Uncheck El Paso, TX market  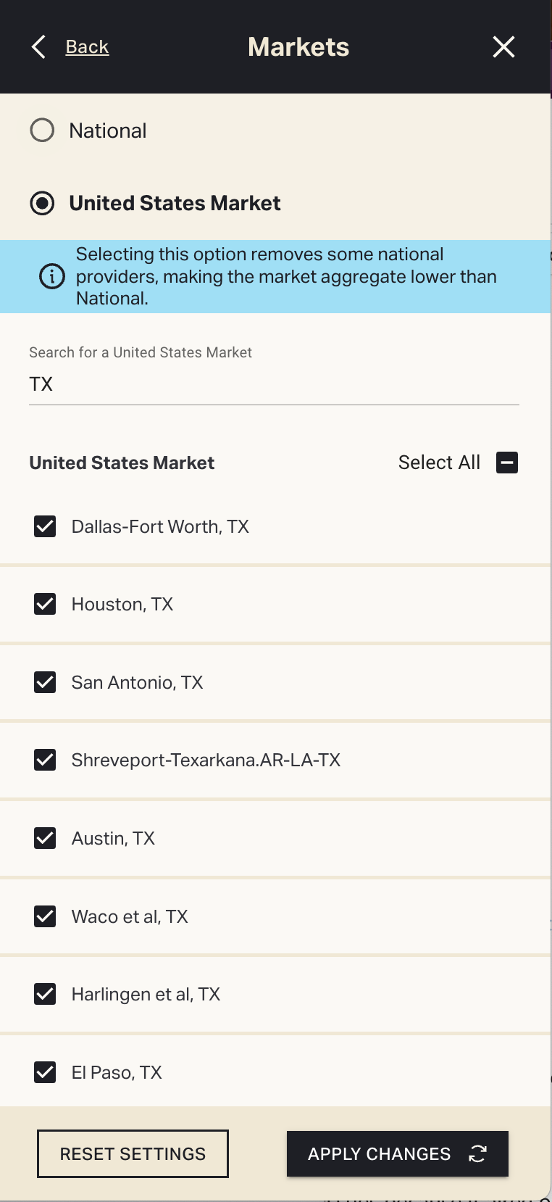45,1072
